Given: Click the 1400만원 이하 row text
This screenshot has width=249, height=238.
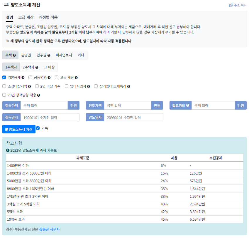Looking at the screenshot, I should 18,166.
